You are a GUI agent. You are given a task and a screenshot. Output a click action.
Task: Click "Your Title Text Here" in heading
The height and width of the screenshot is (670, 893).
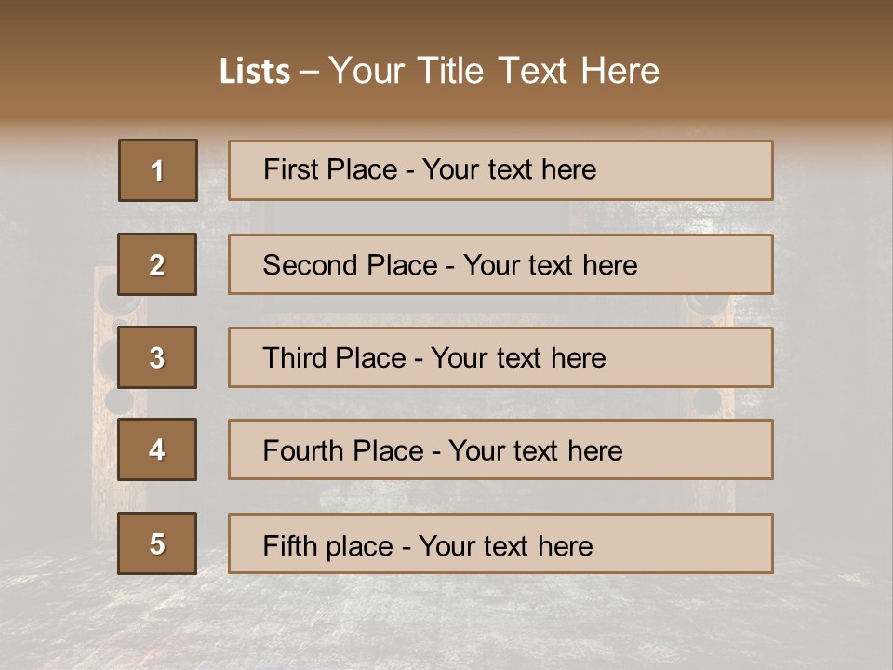coord(494,71)
